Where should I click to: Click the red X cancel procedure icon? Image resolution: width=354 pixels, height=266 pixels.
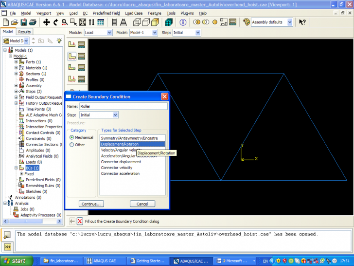pyautogui.click(x=80, y=221)
